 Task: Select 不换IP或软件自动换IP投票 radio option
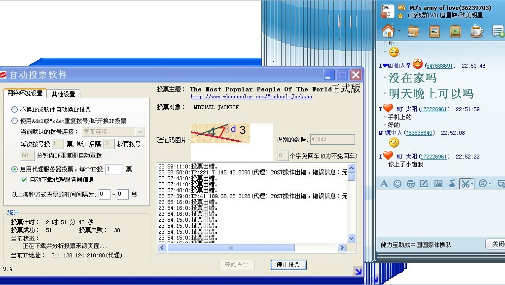coord(15,110)
